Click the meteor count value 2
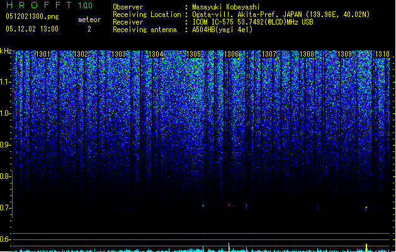Image resolution: width=396 pixels, height=252 pixels. [x=89, y=29]
